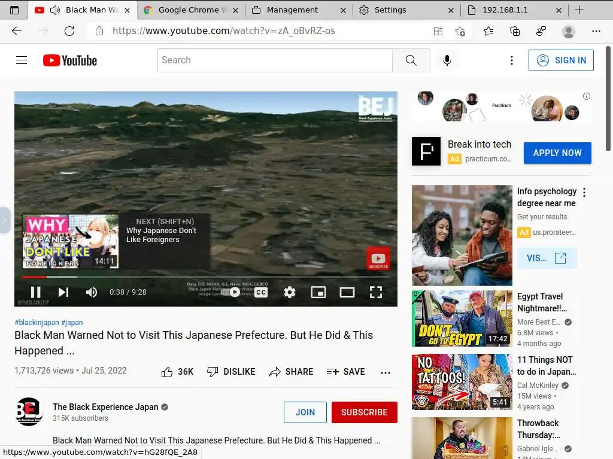Enable miniplayer mode

tap(318, 292)
